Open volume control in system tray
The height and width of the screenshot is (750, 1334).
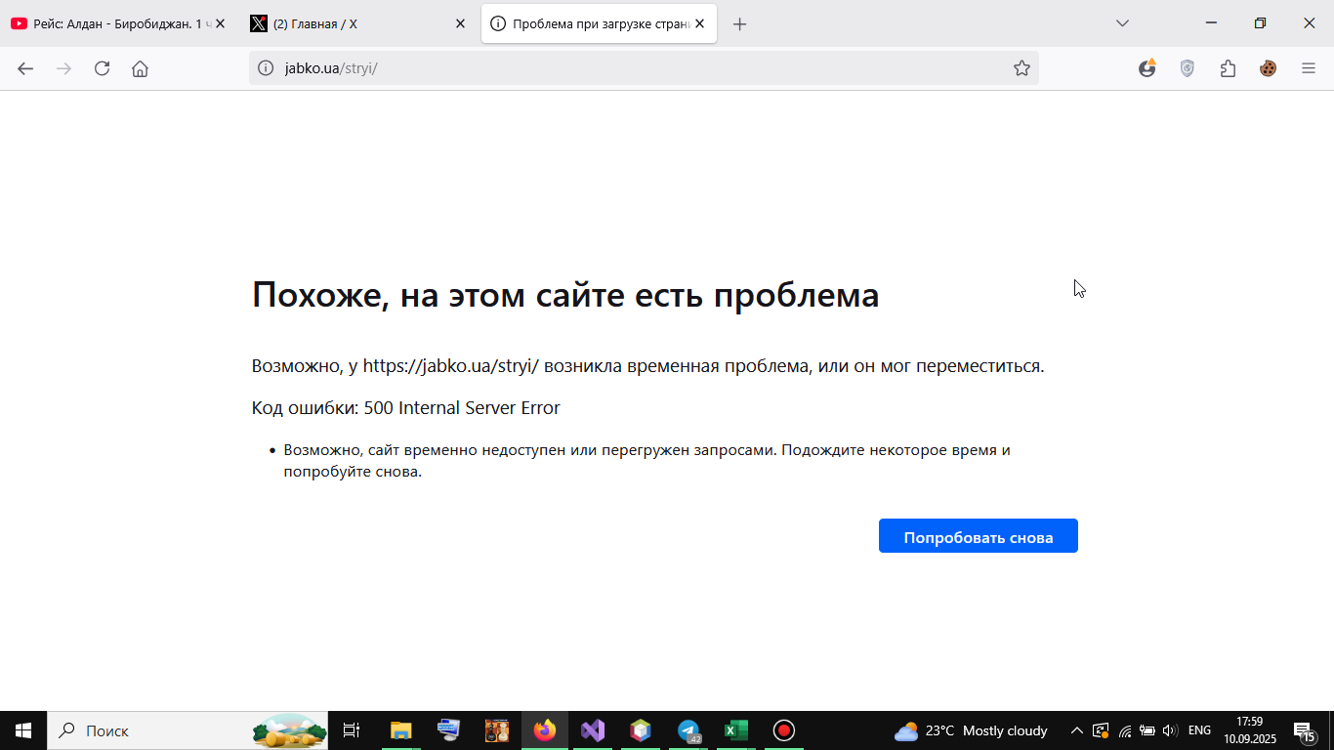click(x=1170, y=730)
